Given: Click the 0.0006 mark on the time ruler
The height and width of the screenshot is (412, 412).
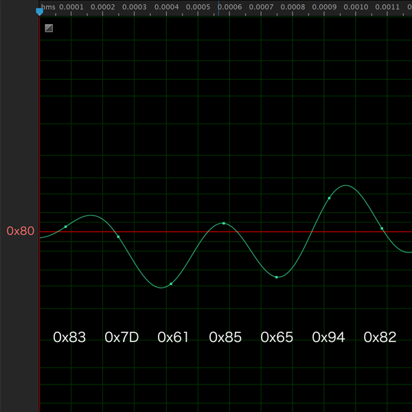Looking at the screenshot, I should tap(231, 7).
